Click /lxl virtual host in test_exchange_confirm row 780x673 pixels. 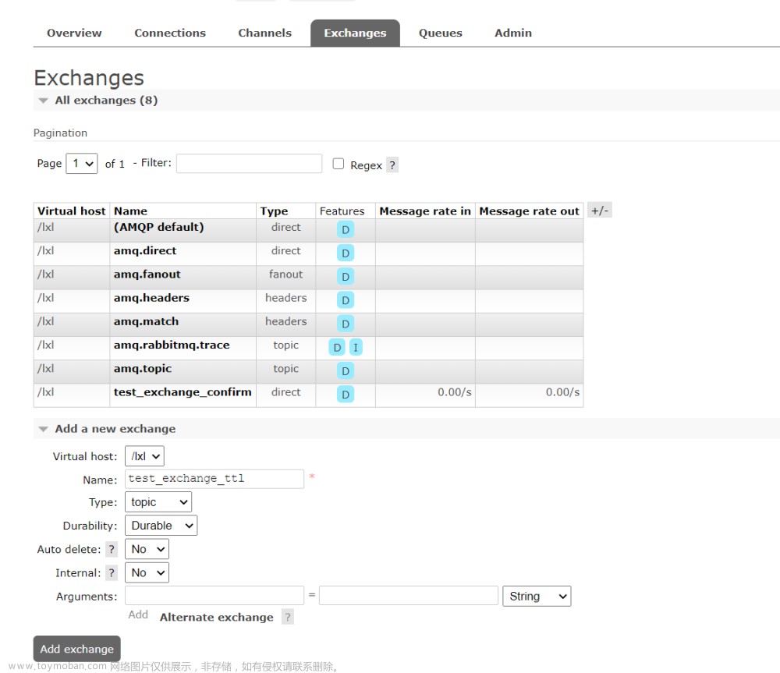(45, 392)
